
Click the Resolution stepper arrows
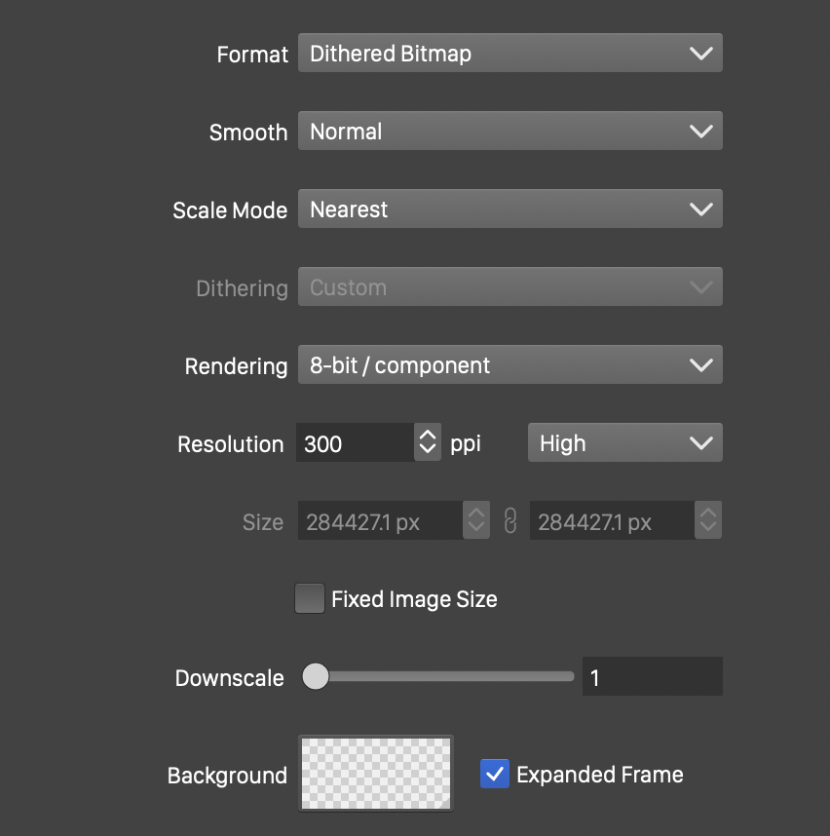coord(428,443)
